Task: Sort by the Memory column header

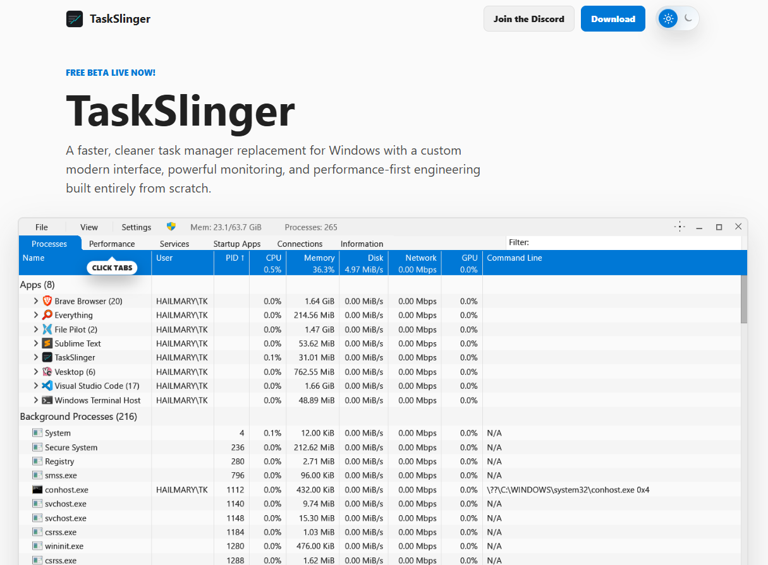Action: 313,263
